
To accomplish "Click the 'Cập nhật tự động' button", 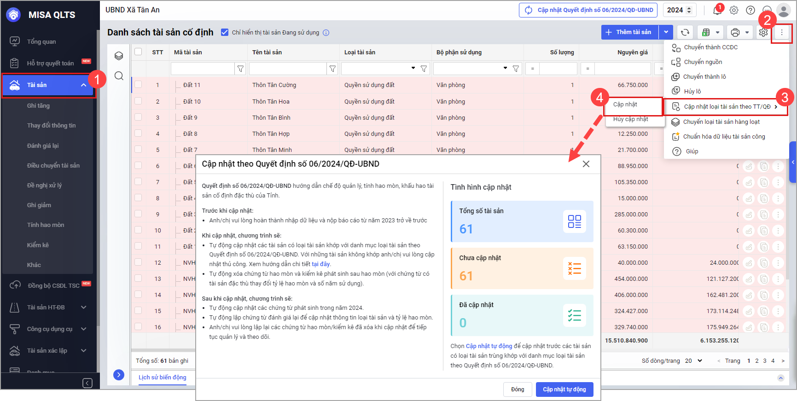I will coord(564,389).
